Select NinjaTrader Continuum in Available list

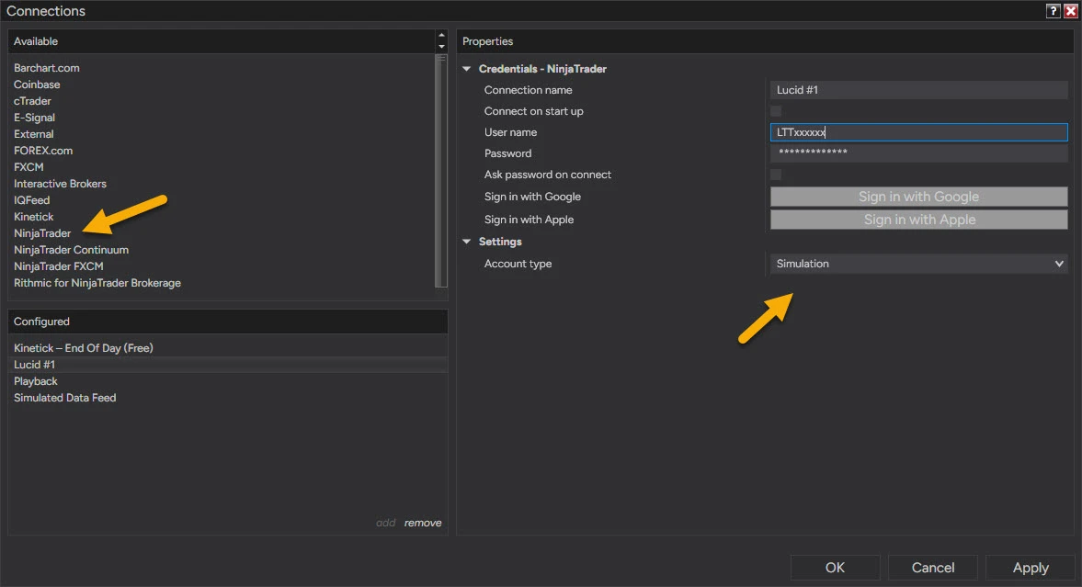tap(71, 250)
